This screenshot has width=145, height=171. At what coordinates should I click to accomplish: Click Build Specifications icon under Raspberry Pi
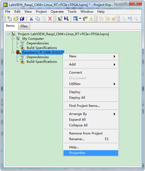click(x=22, y=62)
